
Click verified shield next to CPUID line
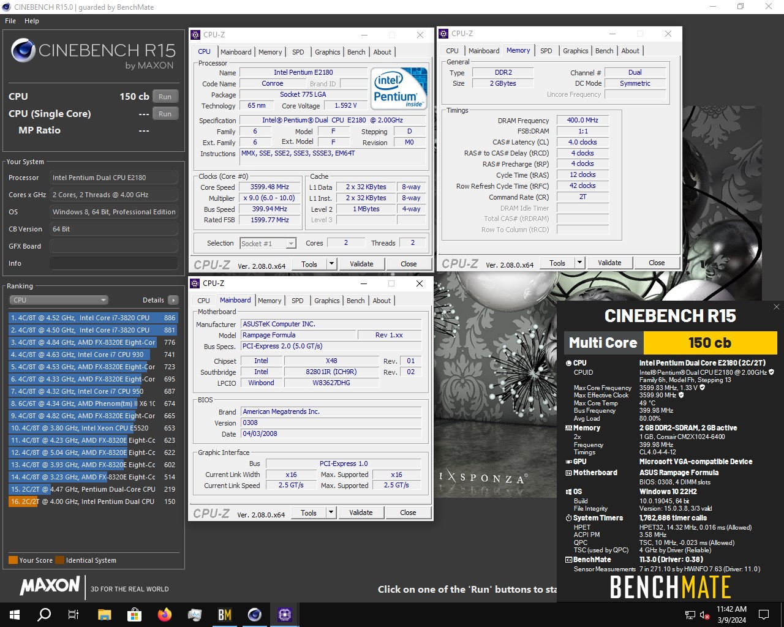772,372
